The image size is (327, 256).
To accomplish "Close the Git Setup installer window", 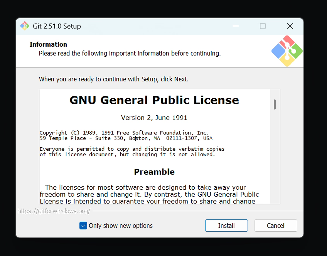I will (x=290, y=26).
